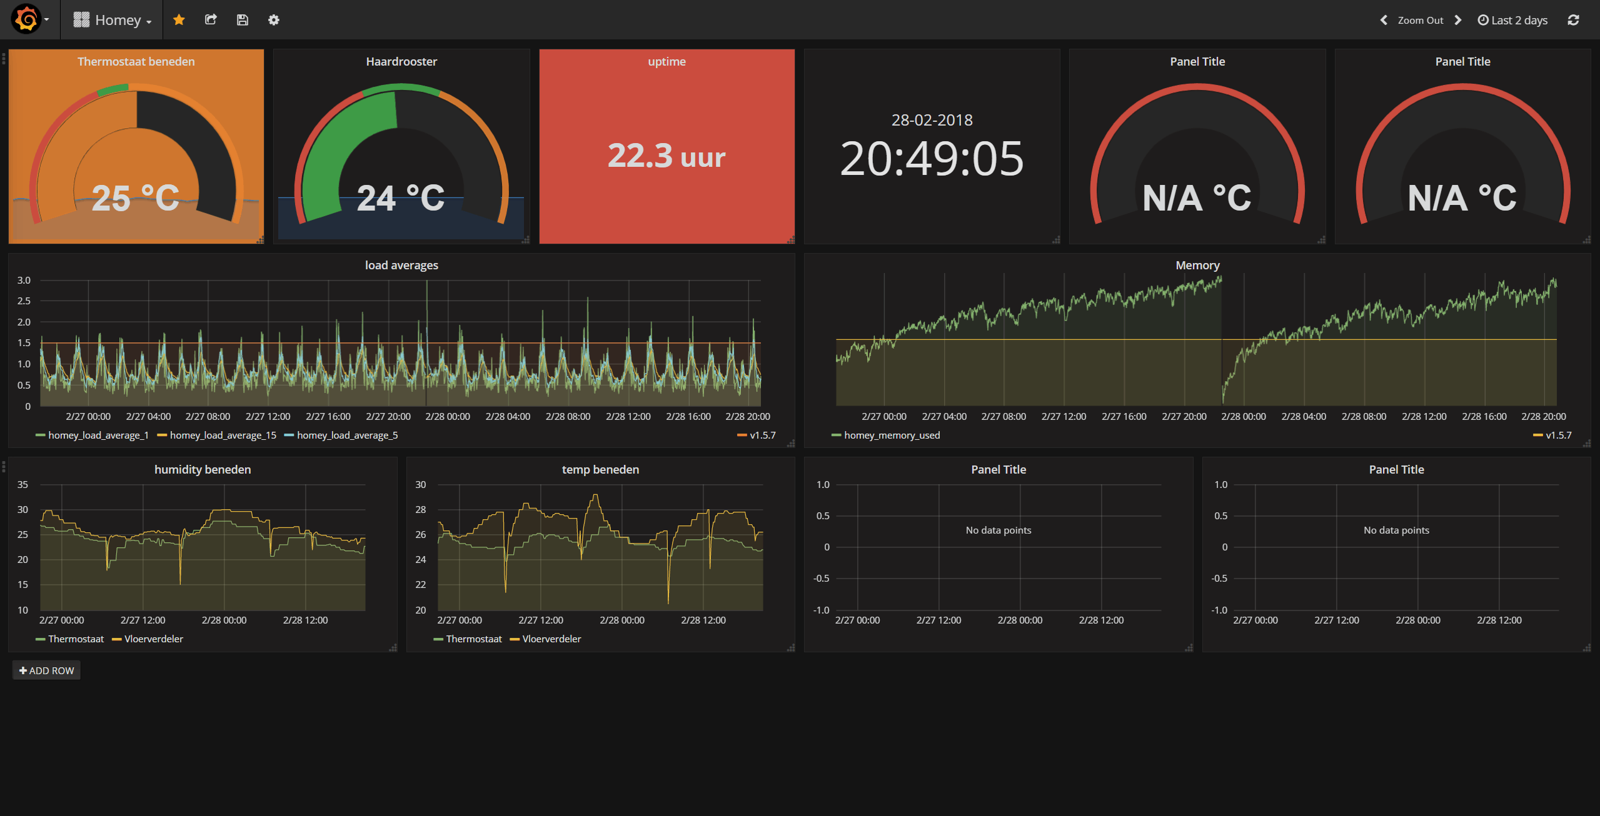Image resolution: width=1600 pixels, height=816 pixels.
Task: Shift time range forward with right arrow
Action: coord(1459,20)
